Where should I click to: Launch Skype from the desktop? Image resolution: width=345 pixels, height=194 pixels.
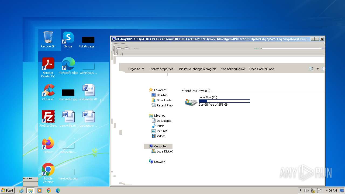68,40
